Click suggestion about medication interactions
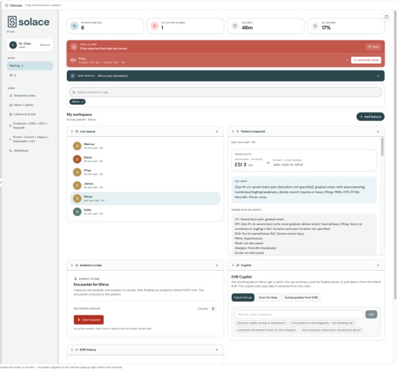 332,330
